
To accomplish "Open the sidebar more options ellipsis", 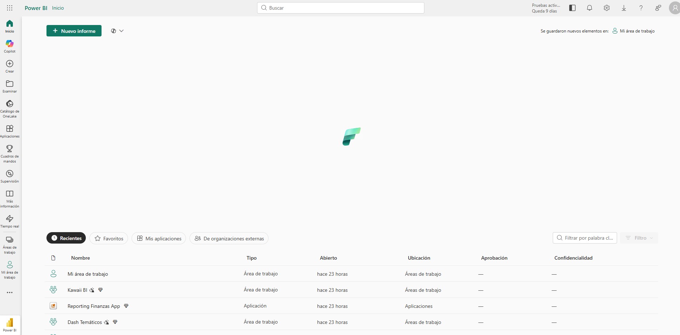I will (x=10, y=292).
